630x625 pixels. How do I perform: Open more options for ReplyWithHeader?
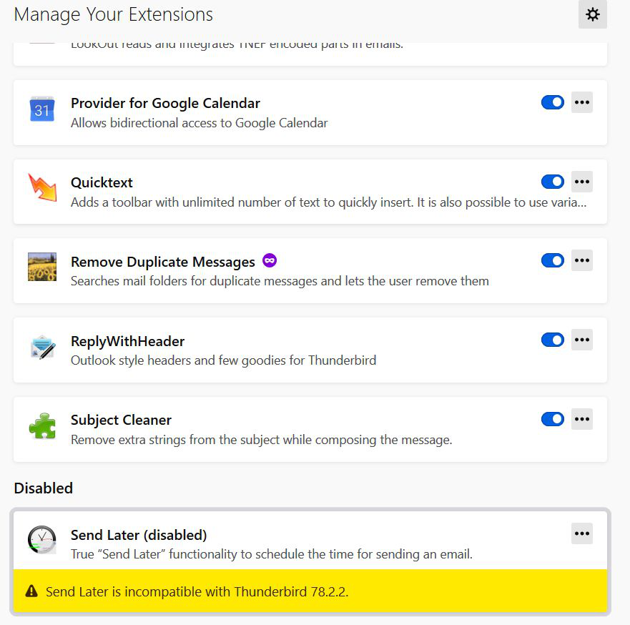(x=582, y=340)
